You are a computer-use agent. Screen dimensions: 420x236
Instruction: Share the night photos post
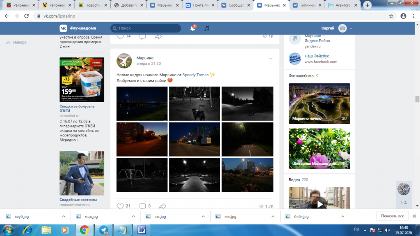coord(162,206)
